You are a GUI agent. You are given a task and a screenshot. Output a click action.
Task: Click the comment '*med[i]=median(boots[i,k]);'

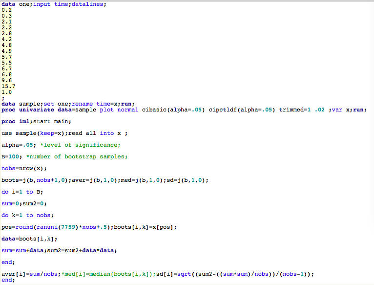pos(108,274)
